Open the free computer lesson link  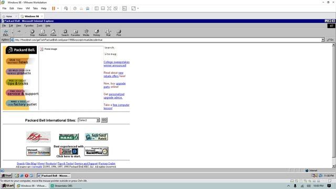pyautogui.click(x=117, y=107)
